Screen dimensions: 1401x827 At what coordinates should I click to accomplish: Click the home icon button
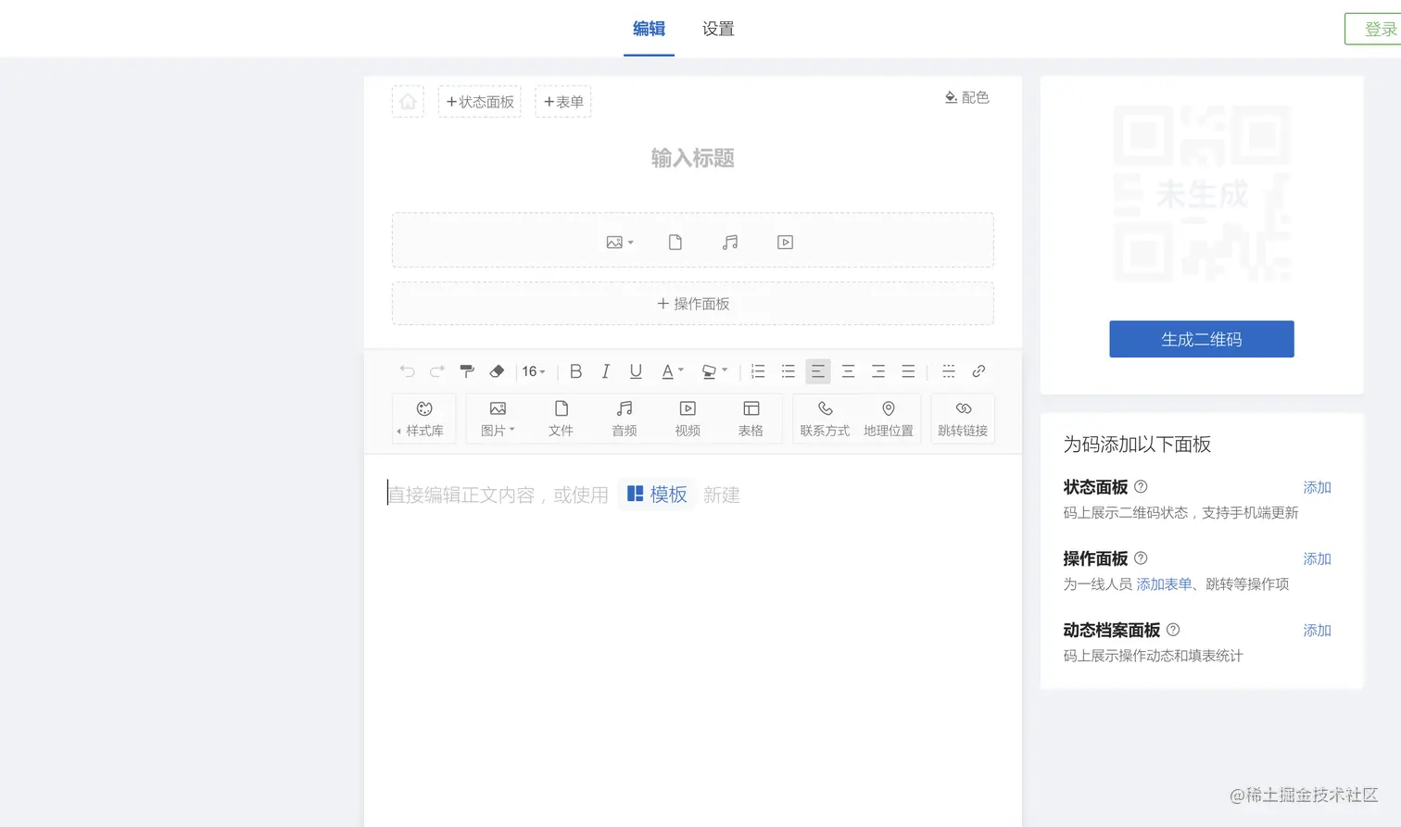point(408,102)
